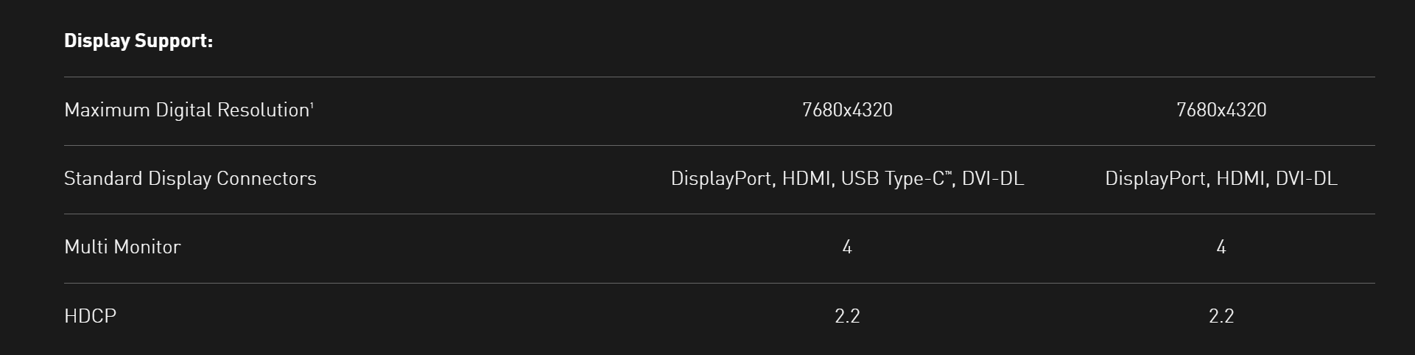The width and height of the screenshot is (1415, 355).
Task: Click the trademark symbol after Type-C
Action: (x=949, y=174)
